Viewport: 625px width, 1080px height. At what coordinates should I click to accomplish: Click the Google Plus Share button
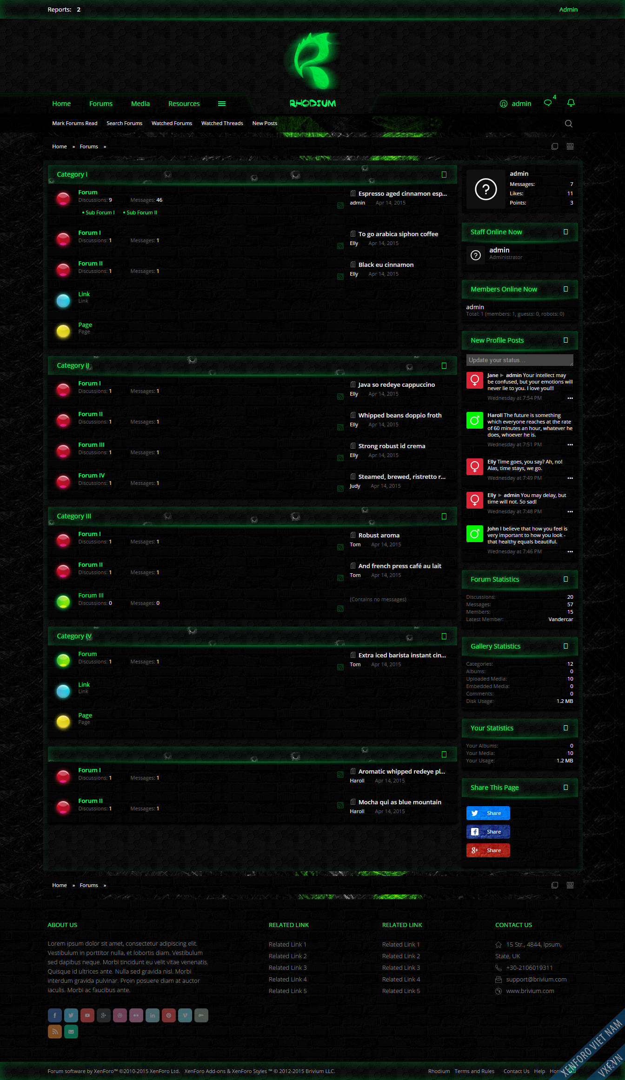click(488, 850)
